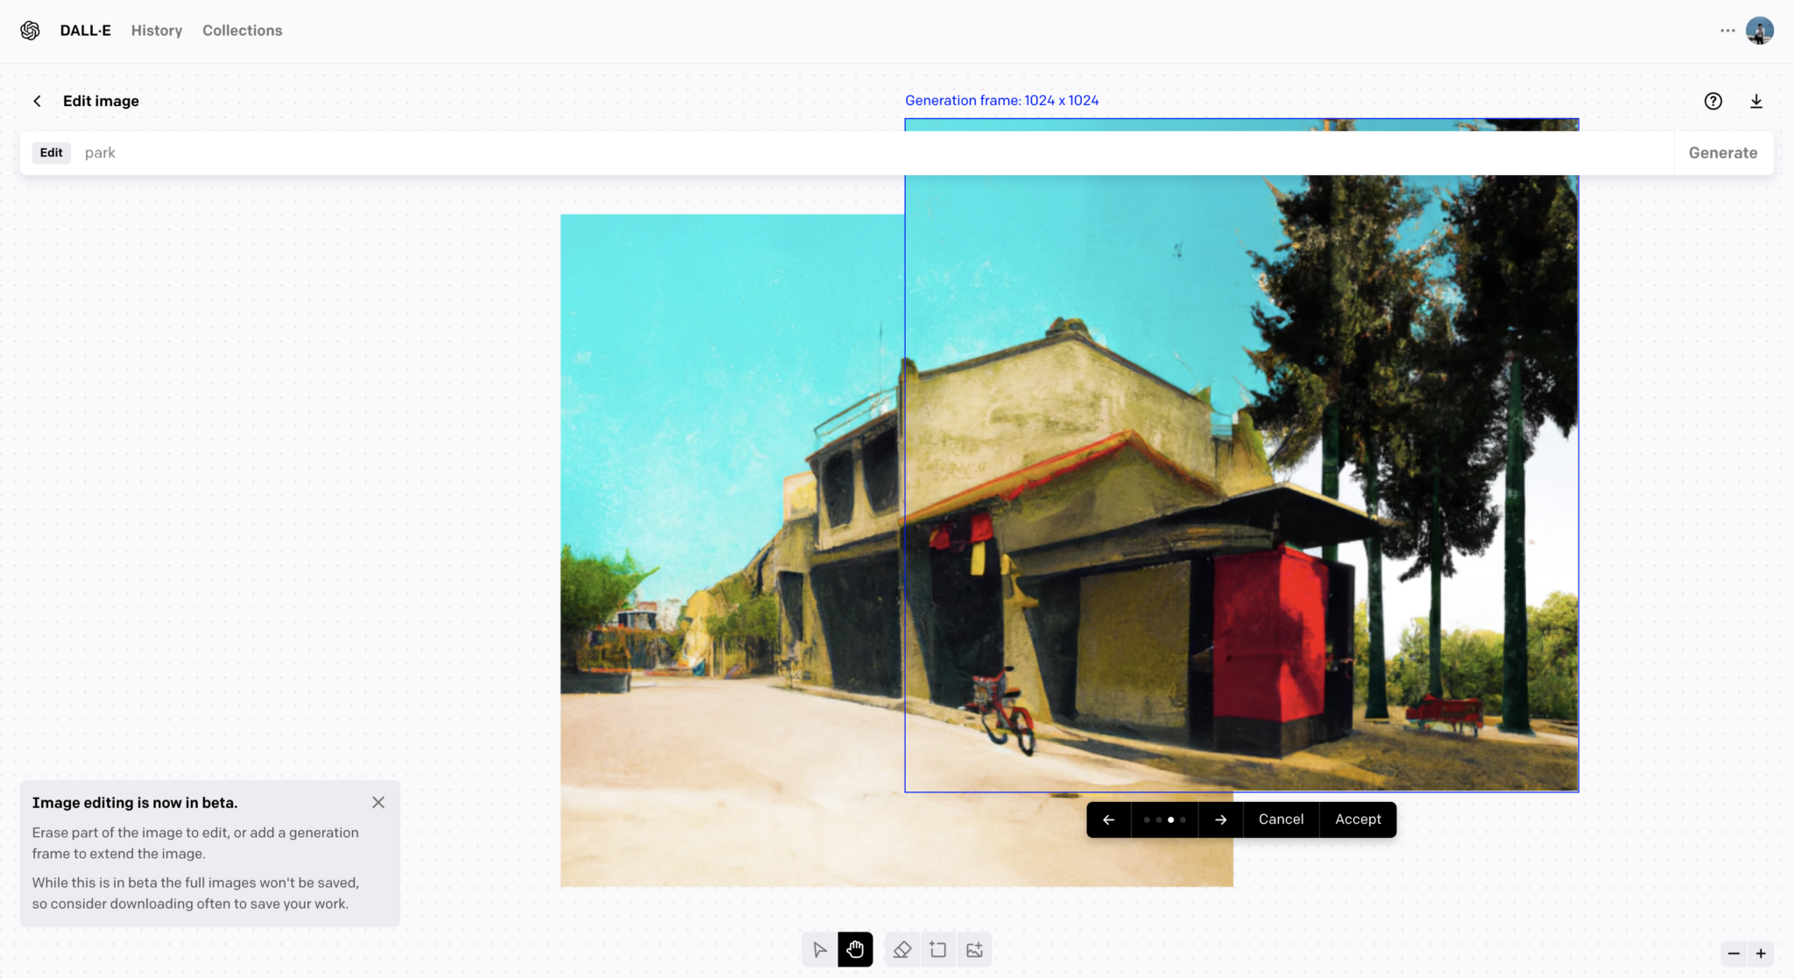The image size is (1794, 978).
Task: Show next generation variation
Action: (x=1221, y=820)
